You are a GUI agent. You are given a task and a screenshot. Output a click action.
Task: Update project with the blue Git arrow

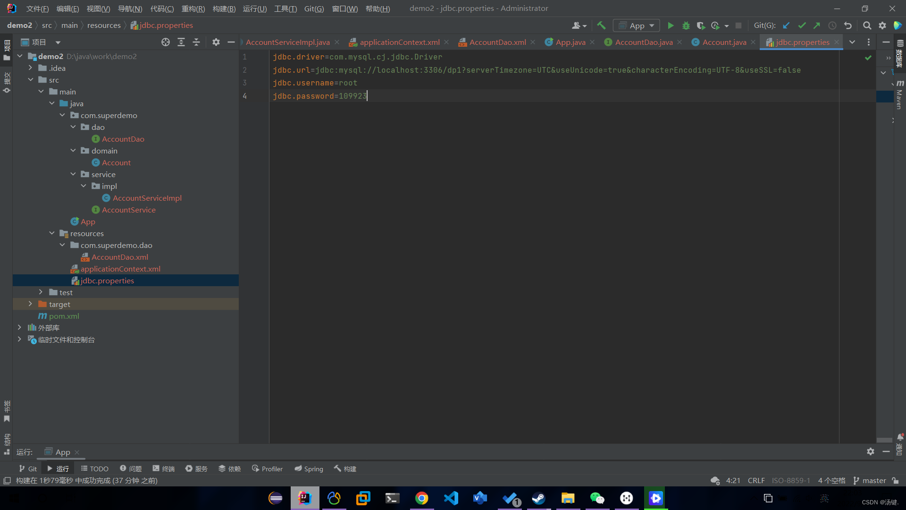pyautogui.click(x=786, y=25)
